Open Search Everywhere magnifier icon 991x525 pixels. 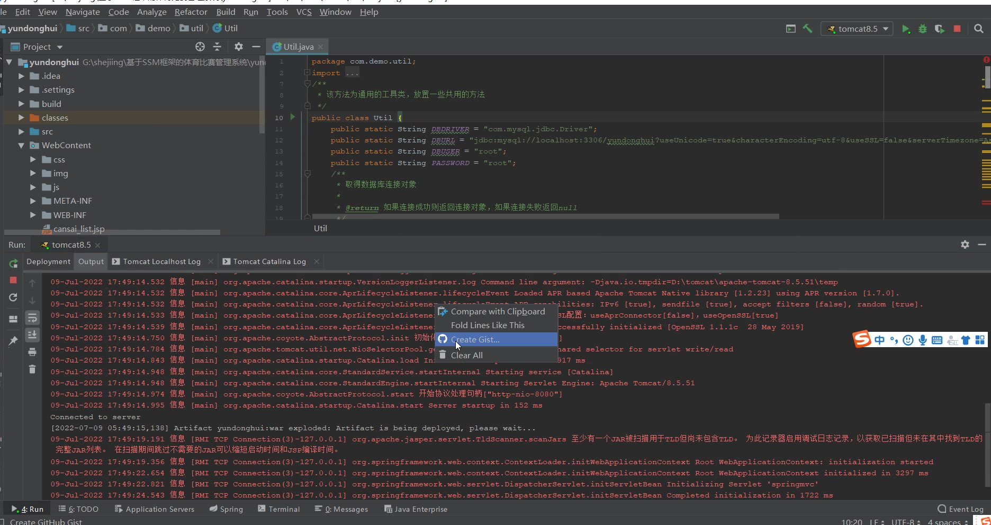point(979,29)
